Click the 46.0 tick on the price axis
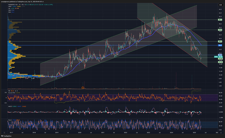The image size is (225, 138). 220,9
